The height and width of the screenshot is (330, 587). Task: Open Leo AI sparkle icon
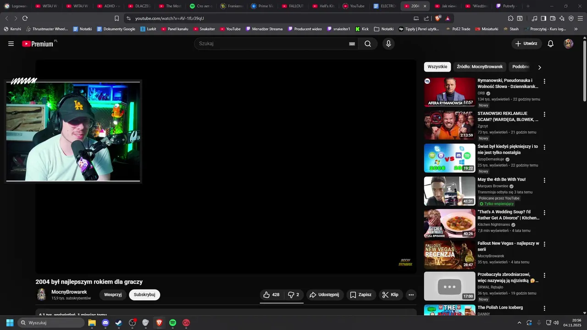[x=562, y=18]
